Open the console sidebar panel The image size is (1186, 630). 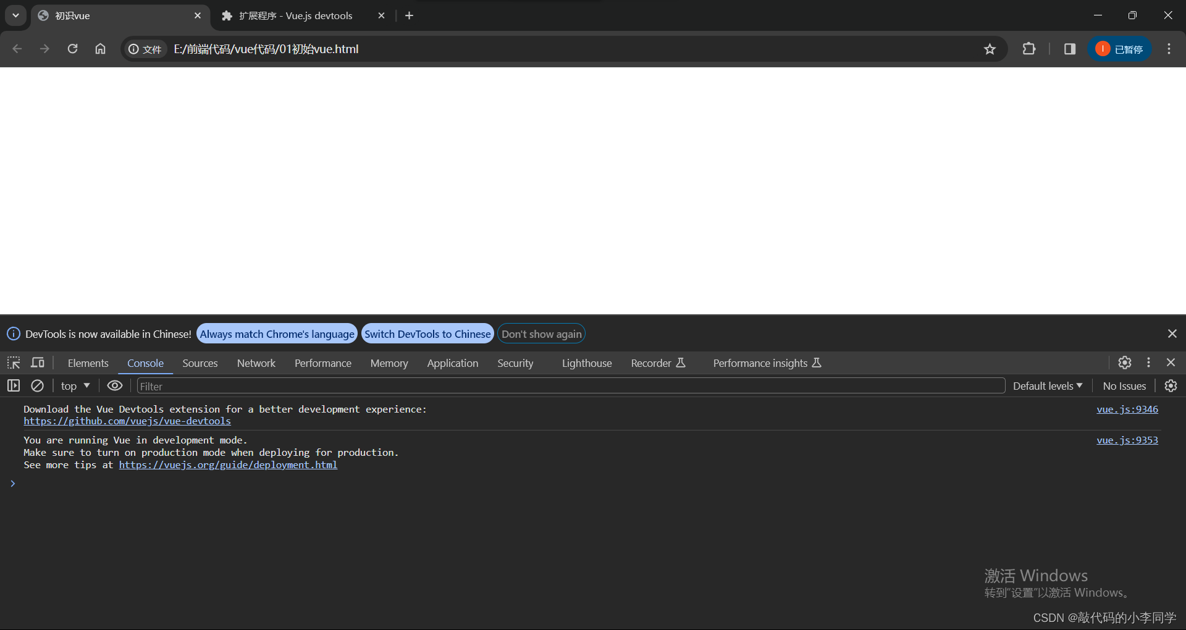click(x=13, y=385)
